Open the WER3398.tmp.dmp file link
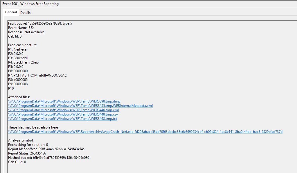 click(64, 101)
